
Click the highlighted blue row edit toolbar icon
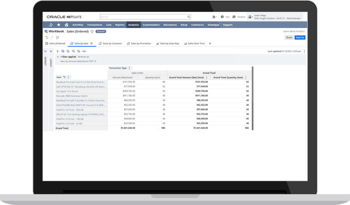pyautogui.click(x=63, y=51)
